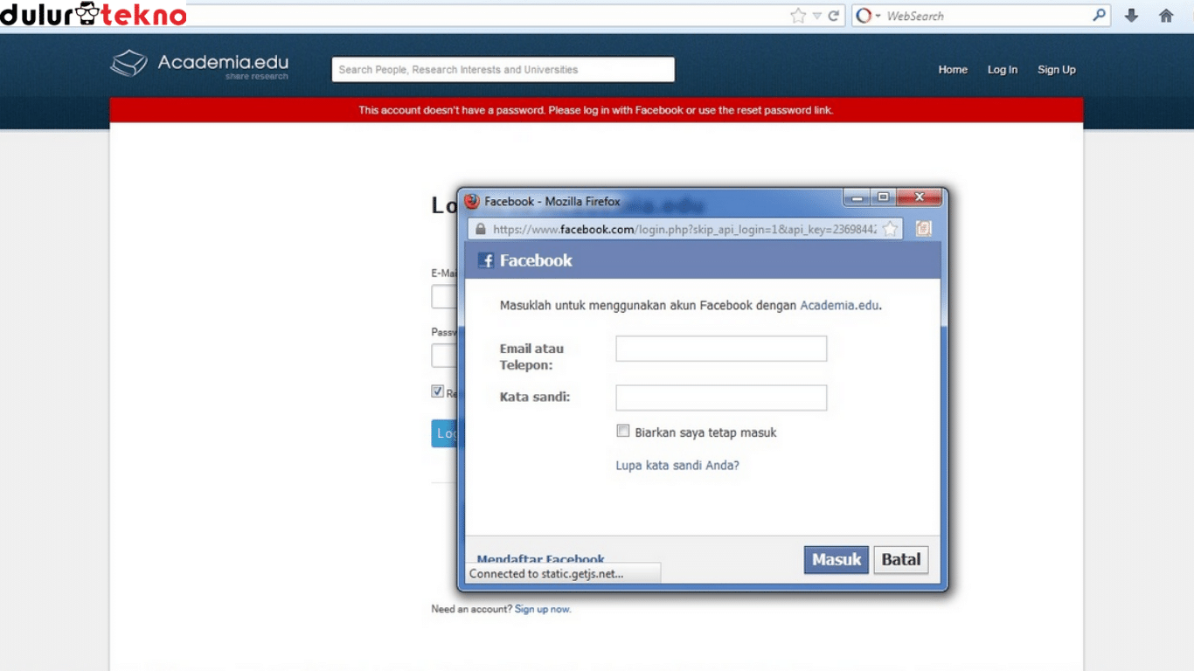Open the search engine selector dropdown
This screenshot has height=671, width=1194.
868,16
